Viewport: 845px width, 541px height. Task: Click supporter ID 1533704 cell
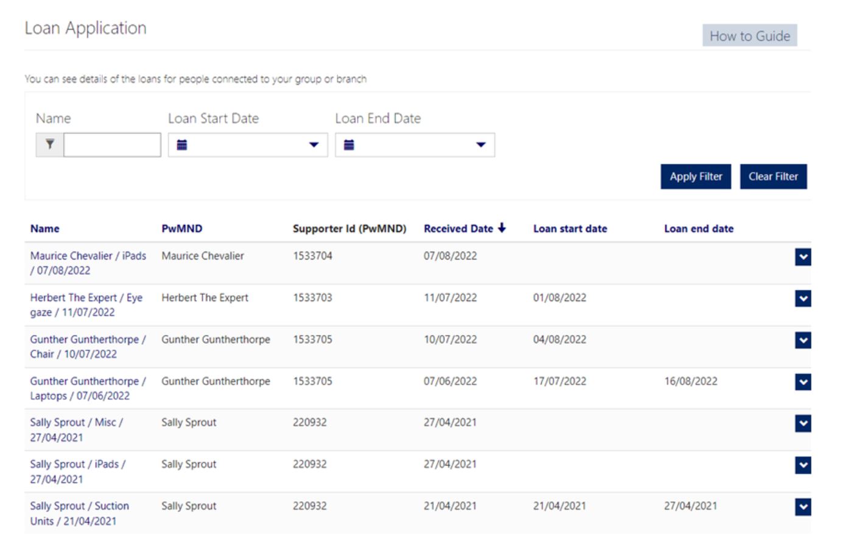tap(313, 256)
